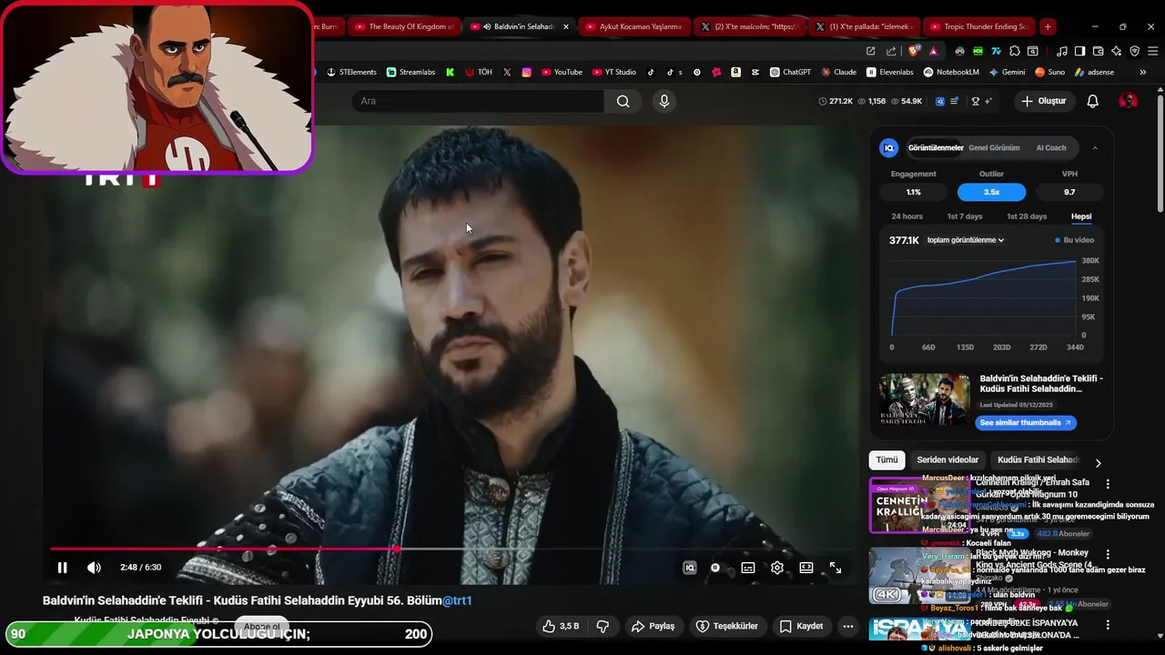Open the Kick bookmark icon
This screenshot has width=1165, height=655.
[450, 72]
